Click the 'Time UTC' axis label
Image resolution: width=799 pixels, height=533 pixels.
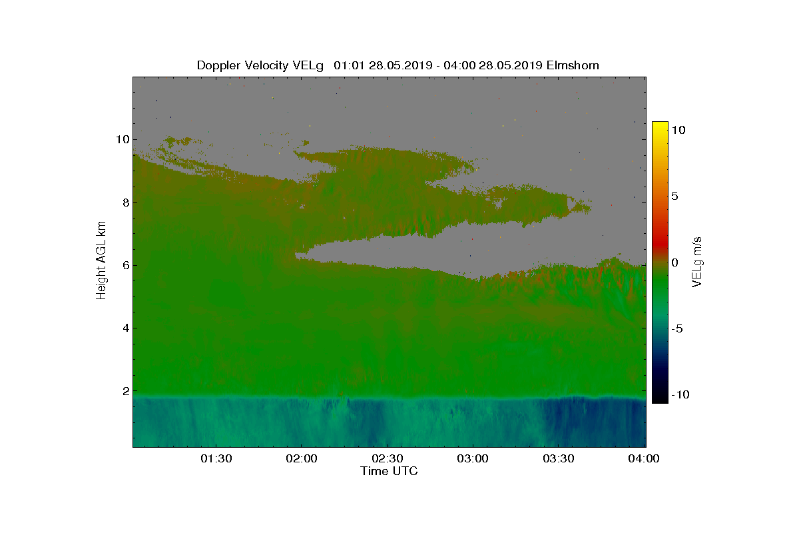point(390,471)
